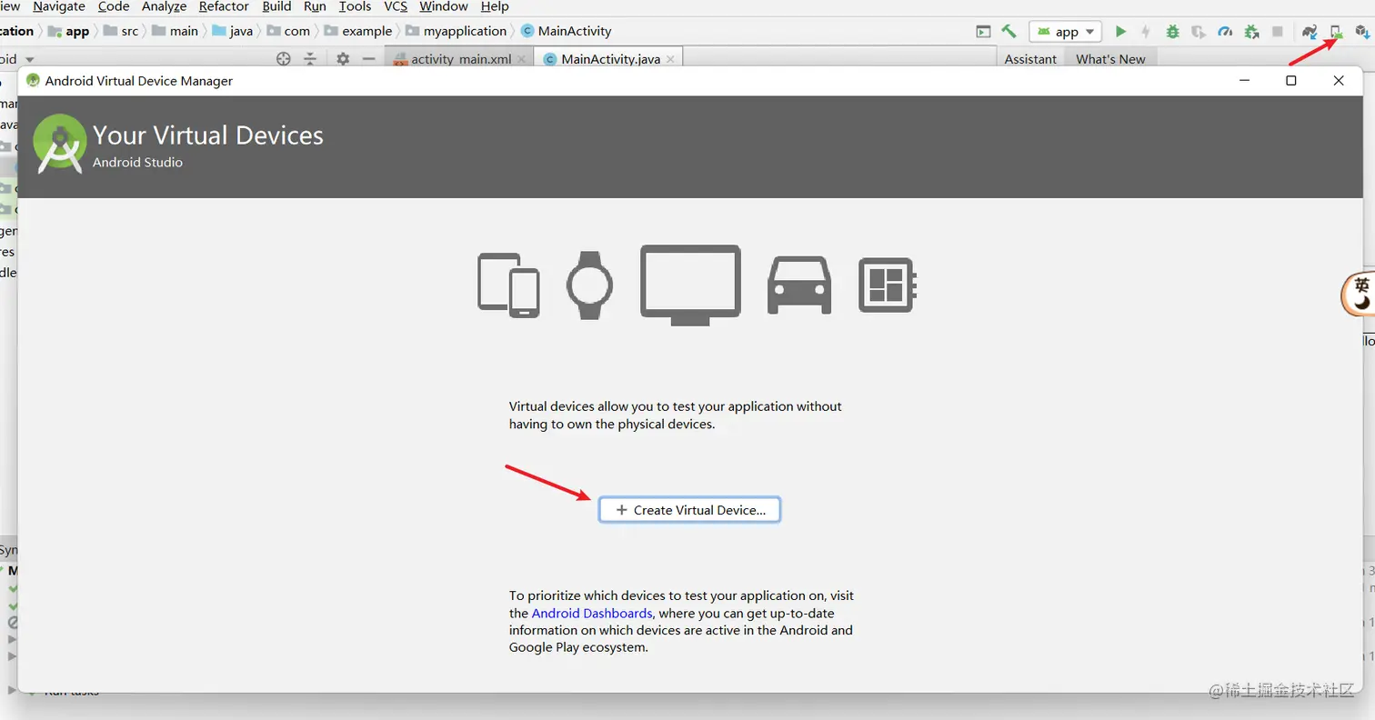Select the Assistant panel tab
The width and height of the screenshot is (1375, 720).
point(1030,59)
